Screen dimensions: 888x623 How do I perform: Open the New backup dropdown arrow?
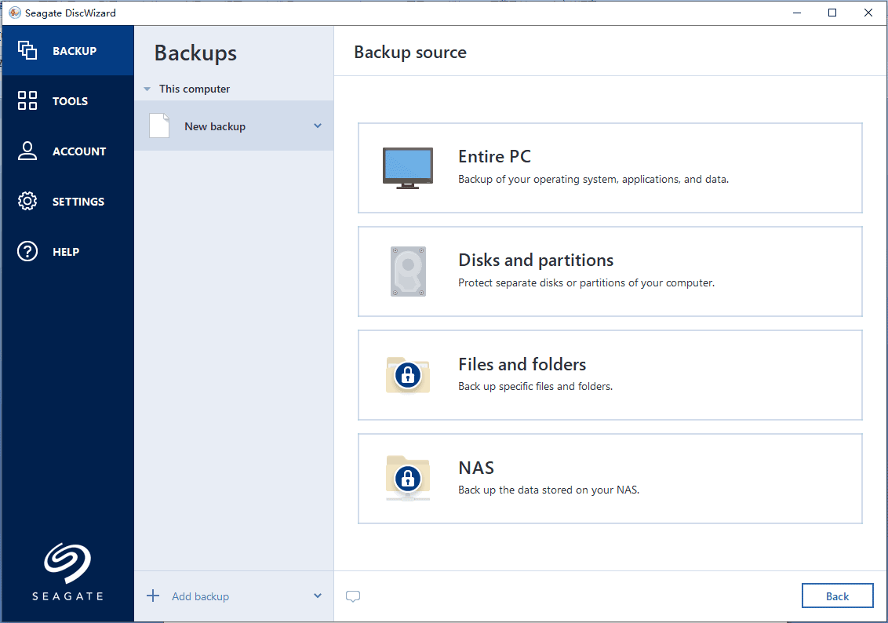(317, 125)
